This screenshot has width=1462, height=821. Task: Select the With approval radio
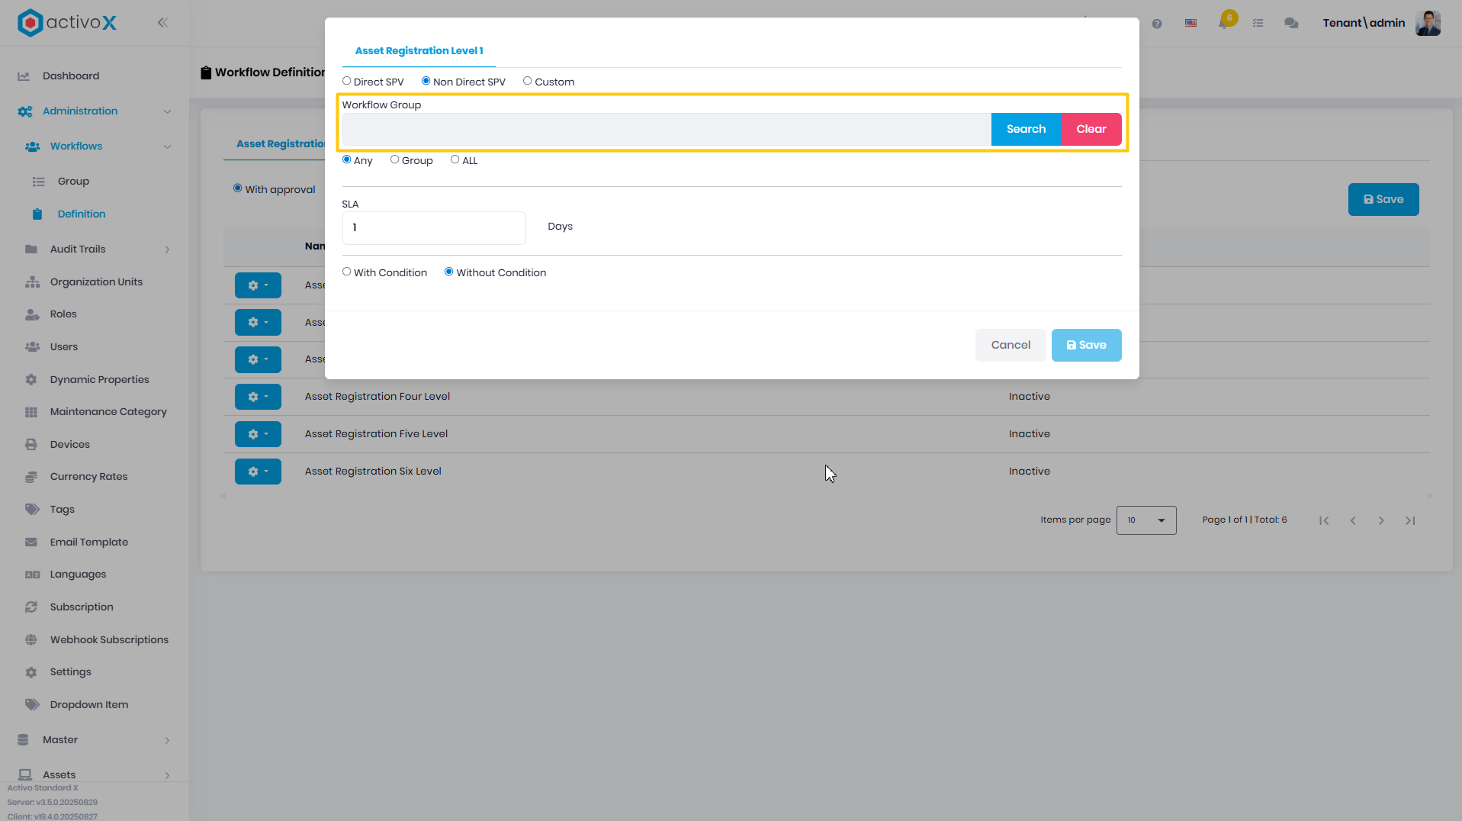(238, 188)
